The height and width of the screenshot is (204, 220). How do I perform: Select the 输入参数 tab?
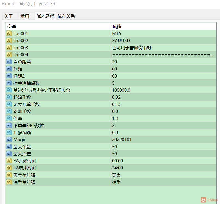46,16
